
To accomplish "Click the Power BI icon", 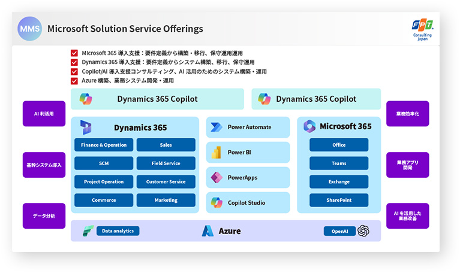I will [x=217, y=153].
